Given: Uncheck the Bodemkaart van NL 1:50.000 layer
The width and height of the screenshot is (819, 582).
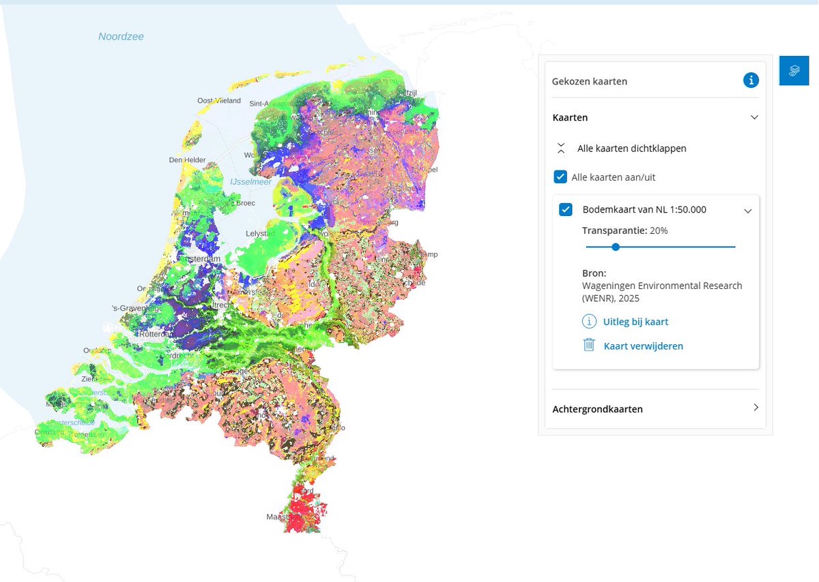Looking at the screenshot, I should pyautogui.click(x=565, y=209).
